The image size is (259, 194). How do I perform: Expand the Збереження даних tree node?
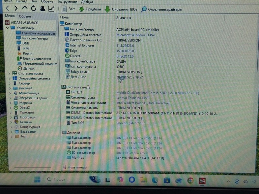click(x=10, y=98)
